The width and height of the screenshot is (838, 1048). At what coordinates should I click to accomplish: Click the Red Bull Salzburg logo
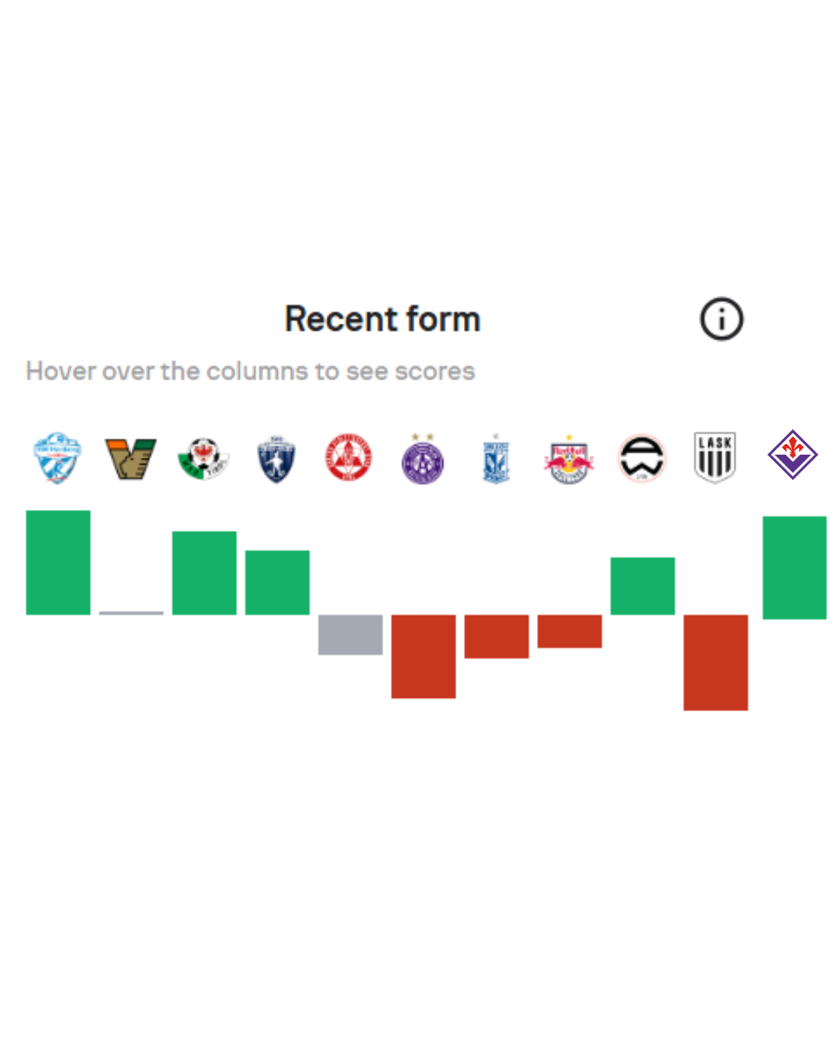pos(569,460)
